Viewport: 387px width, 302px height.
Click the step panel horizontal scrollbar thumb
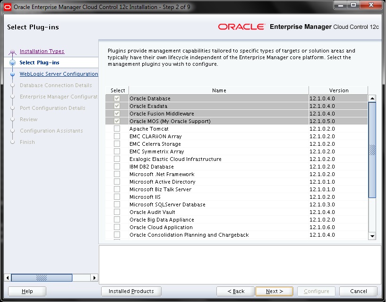tap(42, 278)
